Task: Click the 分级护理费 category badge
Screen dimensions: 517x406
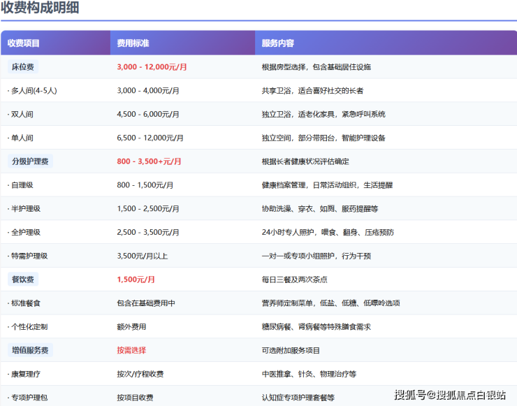Action: [x=30, y=161]
